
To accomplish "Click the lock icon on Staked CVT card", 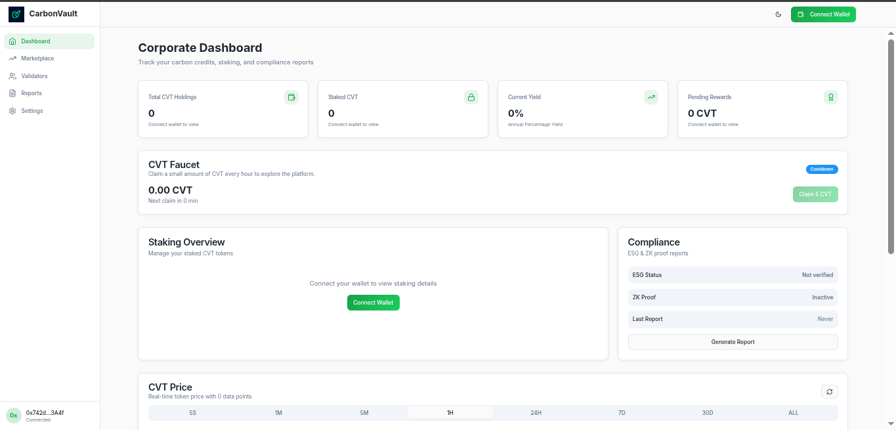I will tap(471, 97).
